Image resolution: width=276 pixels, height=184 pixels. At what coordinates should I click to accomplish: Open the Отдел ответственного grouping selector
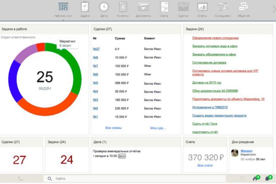point(18,37)
